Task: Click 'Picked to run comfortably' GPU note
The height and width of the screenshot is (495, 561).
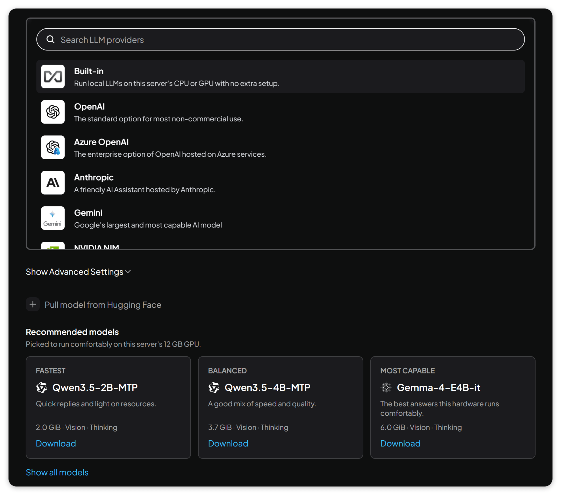Action: tap(113, 344)
